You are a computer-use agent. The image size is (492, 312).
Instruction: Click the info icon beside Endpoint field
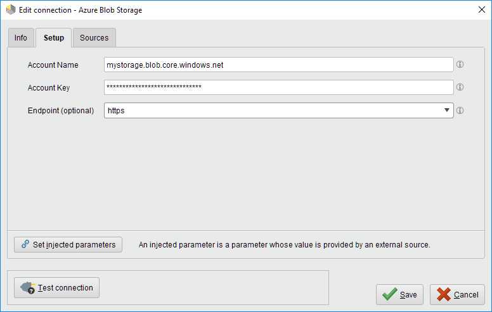pos(460,110)
